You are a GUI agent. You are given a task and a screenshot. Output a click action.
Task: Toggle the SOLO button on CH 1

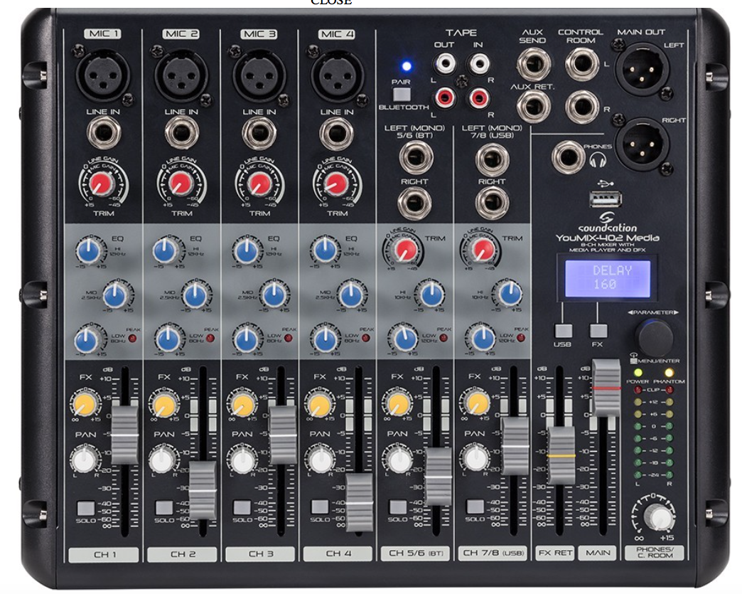click(85, 508)
